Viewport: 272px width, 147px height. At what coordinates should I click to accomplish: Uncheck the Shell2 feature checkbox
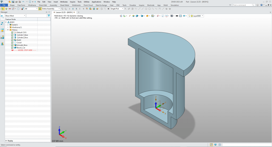(x=12, y=40)
